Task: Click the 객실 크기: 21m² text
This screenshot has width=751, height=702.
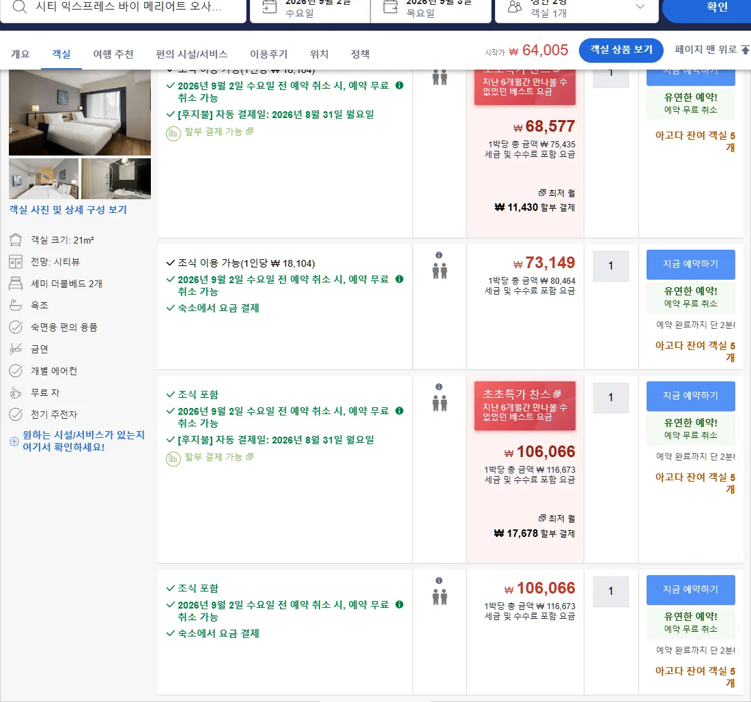Action: (x=62, y=239)
